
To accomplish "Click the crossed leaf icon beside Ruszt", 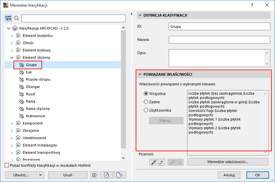I will (21, 94).
